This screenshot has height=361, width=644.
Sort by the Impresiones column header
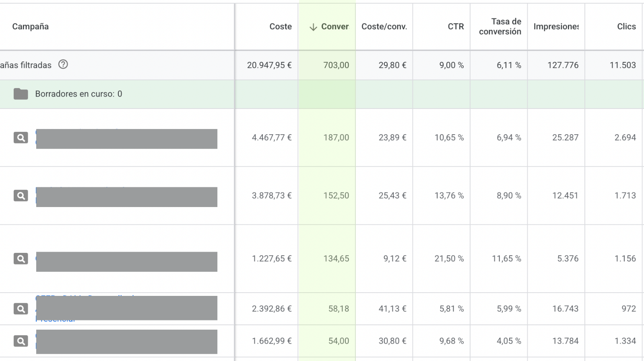(556, 27)
